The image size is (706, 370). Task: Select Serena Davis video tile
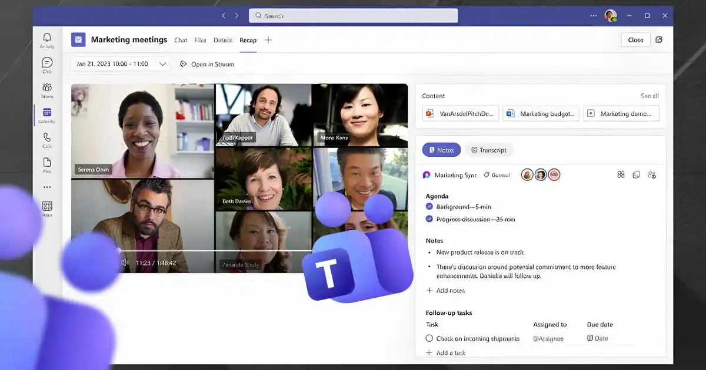coord(143,131)
